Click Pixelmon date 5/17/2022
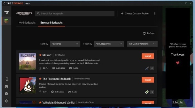195x108 pixels. point(60,92)
